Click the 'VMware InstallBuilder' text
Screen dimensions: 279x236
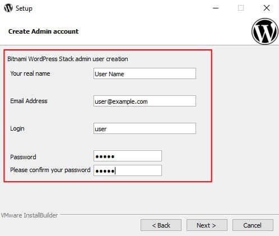point(29,215)
